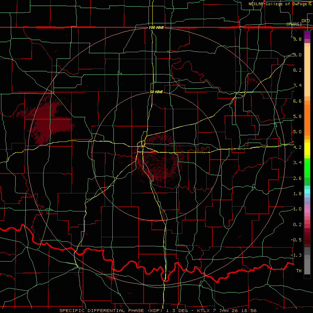
Task: Click the TH threshold label
Action: (299, 271)
